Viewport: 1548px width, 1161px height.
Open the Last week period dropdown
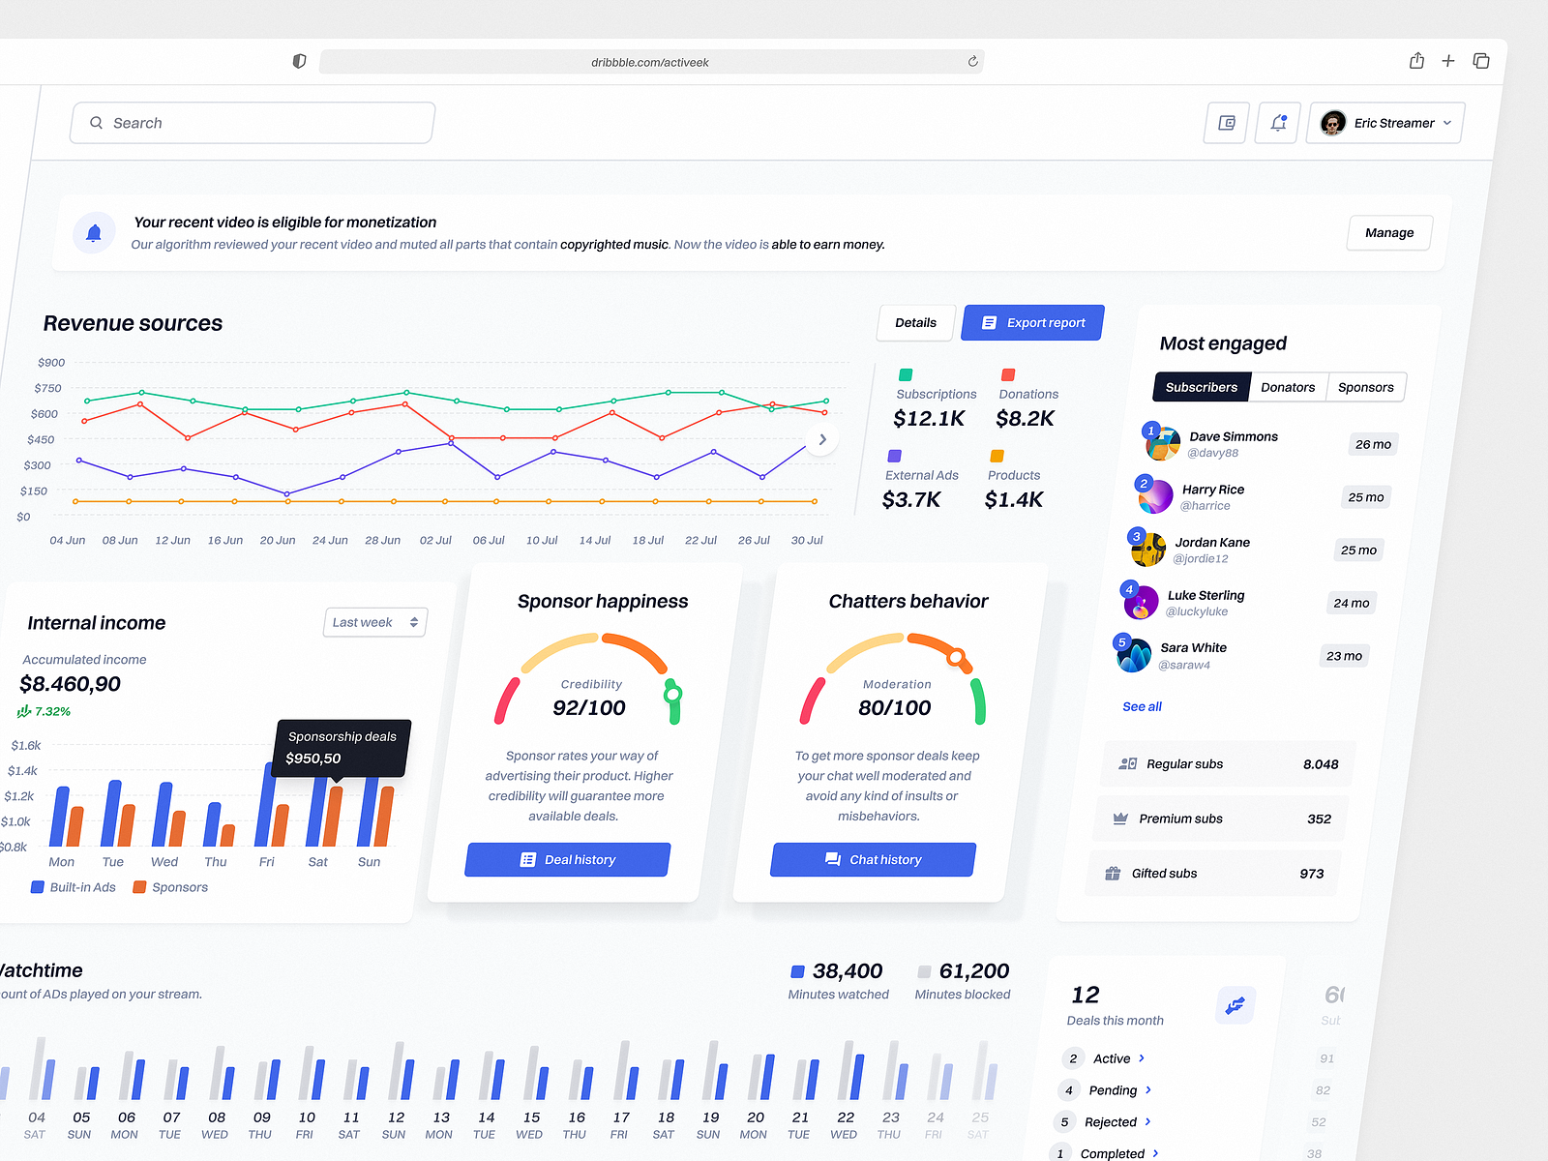(374, 622)
